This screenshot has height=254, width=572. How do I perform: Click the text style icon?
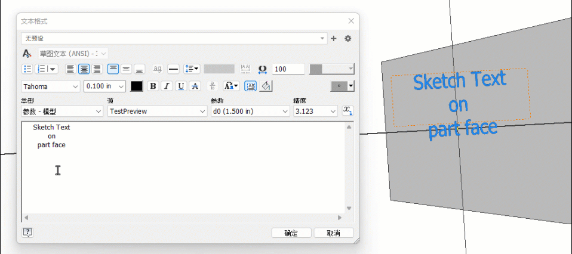click(x=27, y=54)
